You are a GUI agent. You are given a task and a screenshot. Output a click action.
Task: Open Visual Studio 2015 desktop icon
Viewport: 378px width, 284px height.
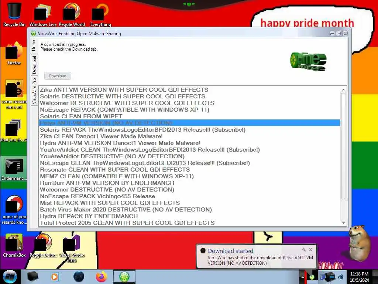point(72,248)
